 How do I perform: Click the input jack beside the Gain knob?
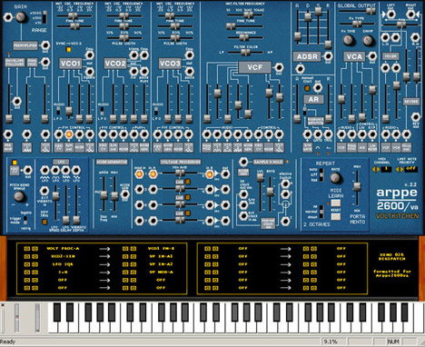point(7,17)
